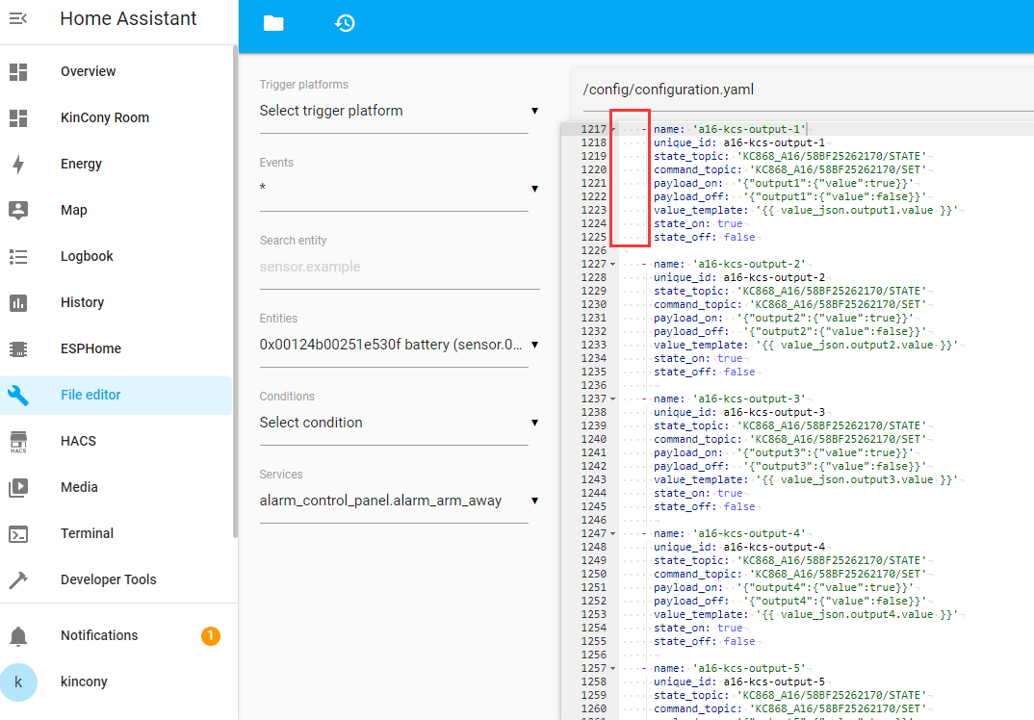Viewport: 1034px width, 720px height.
Task: Click the ESPHome chip icon
Action: click(18, 348)
